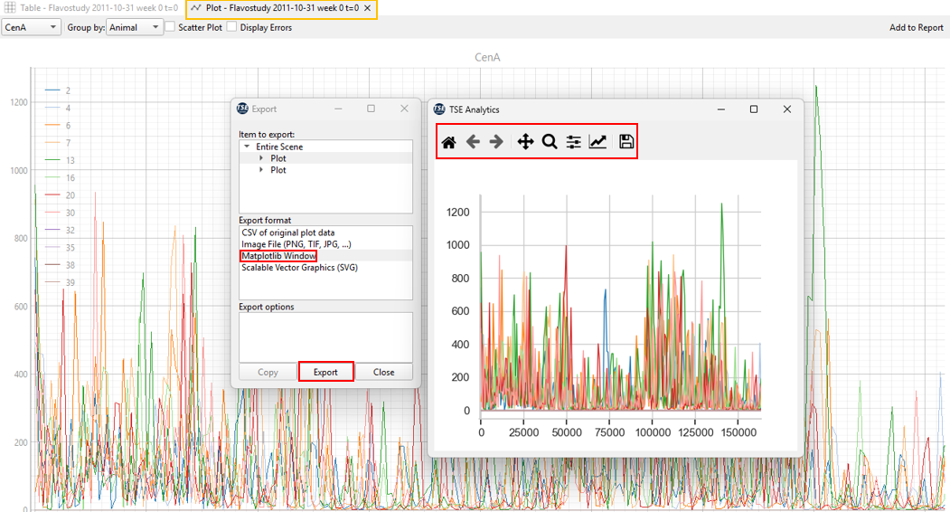Open the Configure subplots sliders icon
950x512 pixels.
pos(573,142)
